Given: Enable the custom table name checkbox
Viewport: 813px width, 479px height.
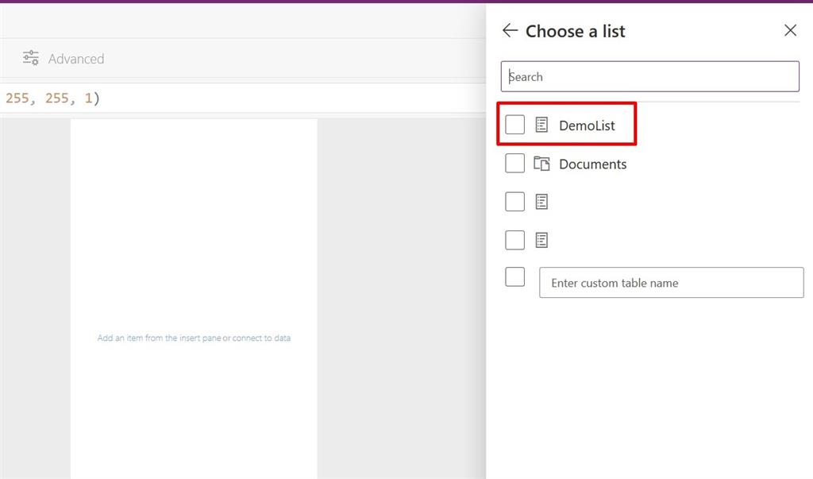Looking at the screenshot, I should 514,276.
